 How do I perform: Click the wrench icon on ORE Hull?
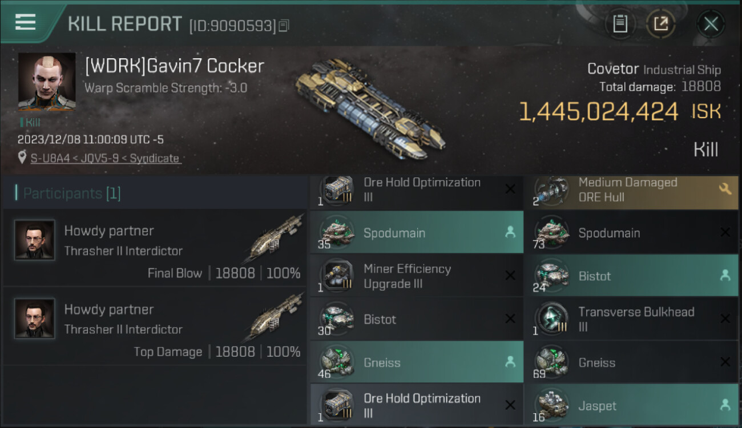pos(725,189)
